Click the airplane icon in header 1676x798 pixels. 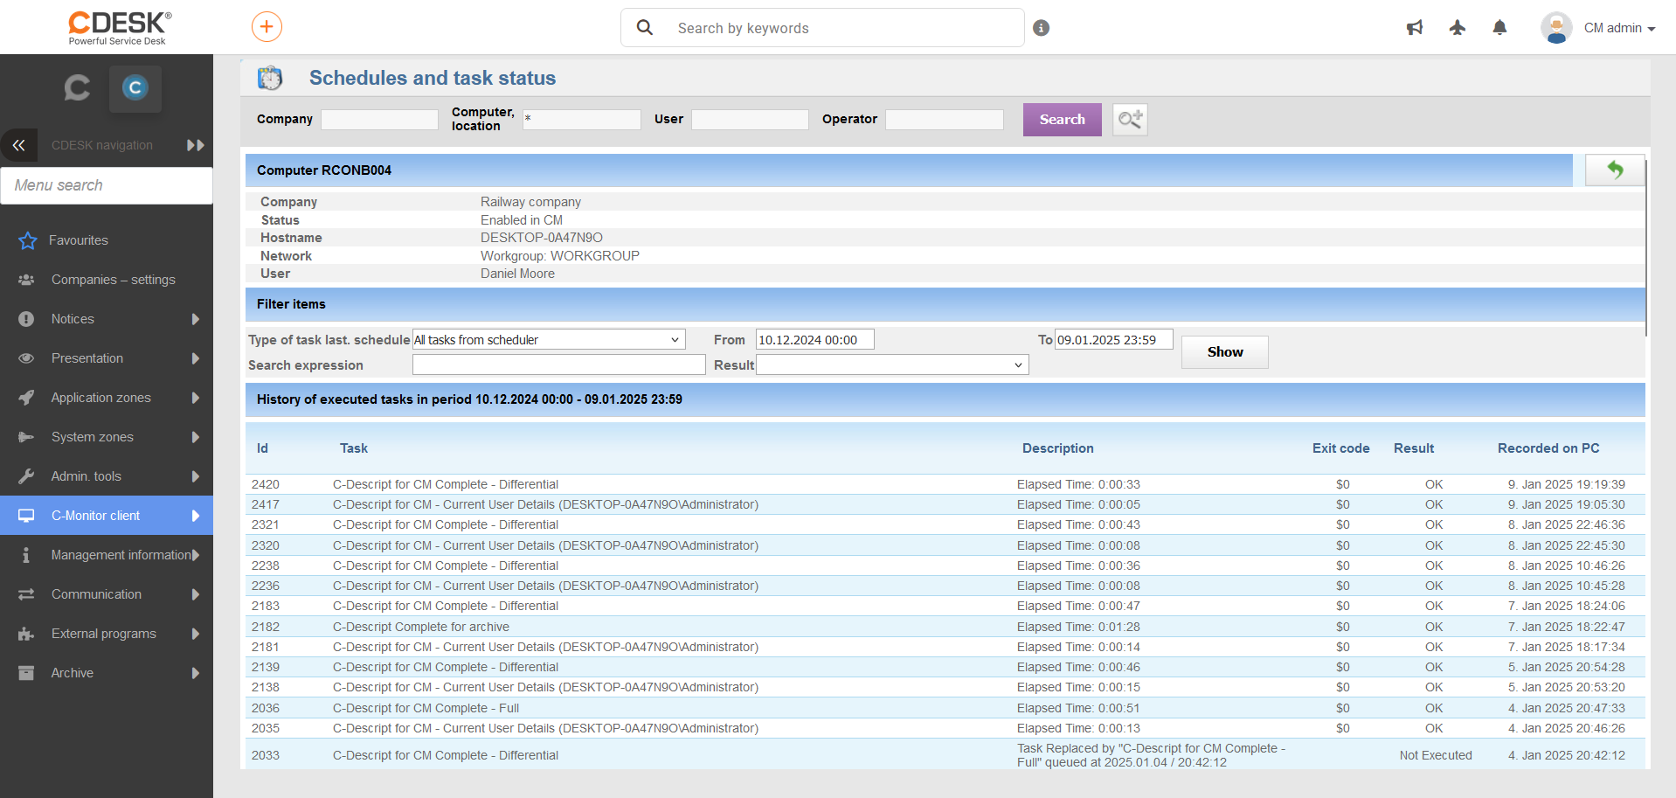1457,28
